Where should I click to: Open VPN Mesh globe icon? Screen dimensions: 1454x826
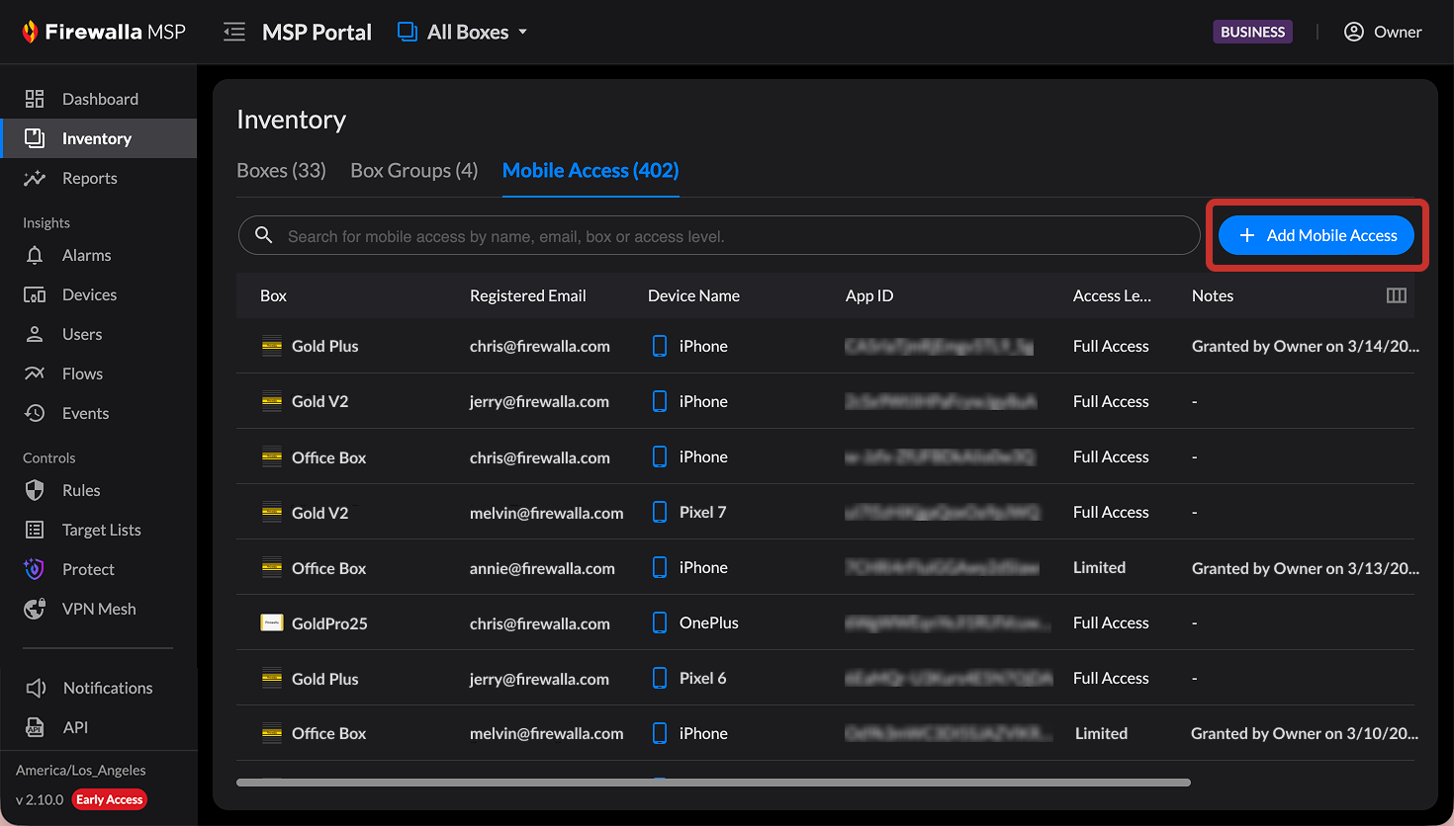[35, 609]
